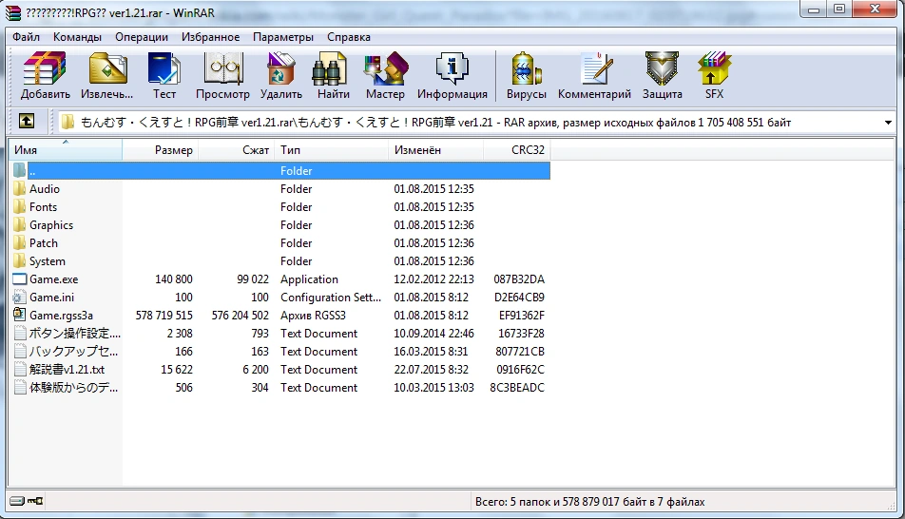Run the Тест archive test tool
Image resolution: width=905 pixels, height=519 pixels.
click(164, 75)
